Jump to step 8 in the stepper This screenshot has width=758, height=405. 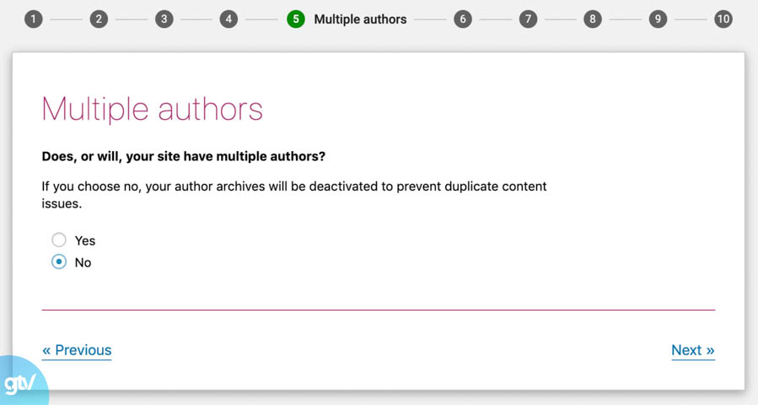[x=593, y=19]
